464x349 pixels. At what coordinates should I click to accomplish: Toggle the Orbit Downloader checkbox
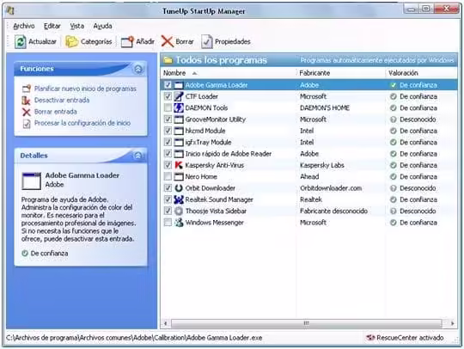click(x=168, y=188)
